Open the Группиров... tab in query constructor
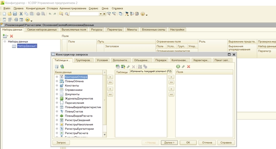This screenshot has height=149, width=276. tap(84, 60)
